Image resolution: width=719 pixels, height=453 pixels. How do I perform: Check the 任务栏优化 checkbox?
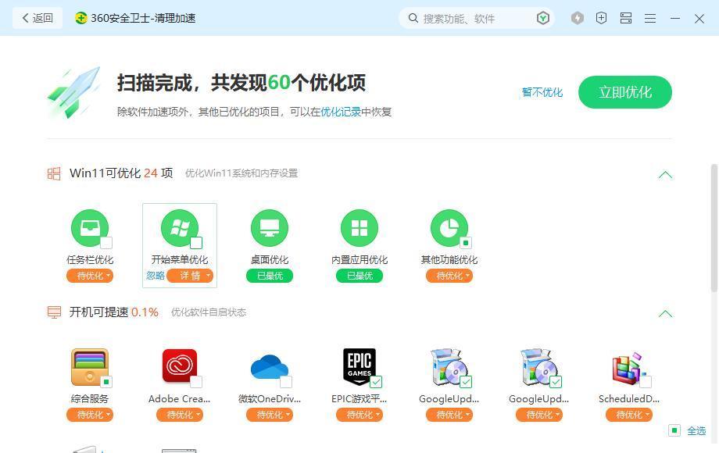pos(106,243)
